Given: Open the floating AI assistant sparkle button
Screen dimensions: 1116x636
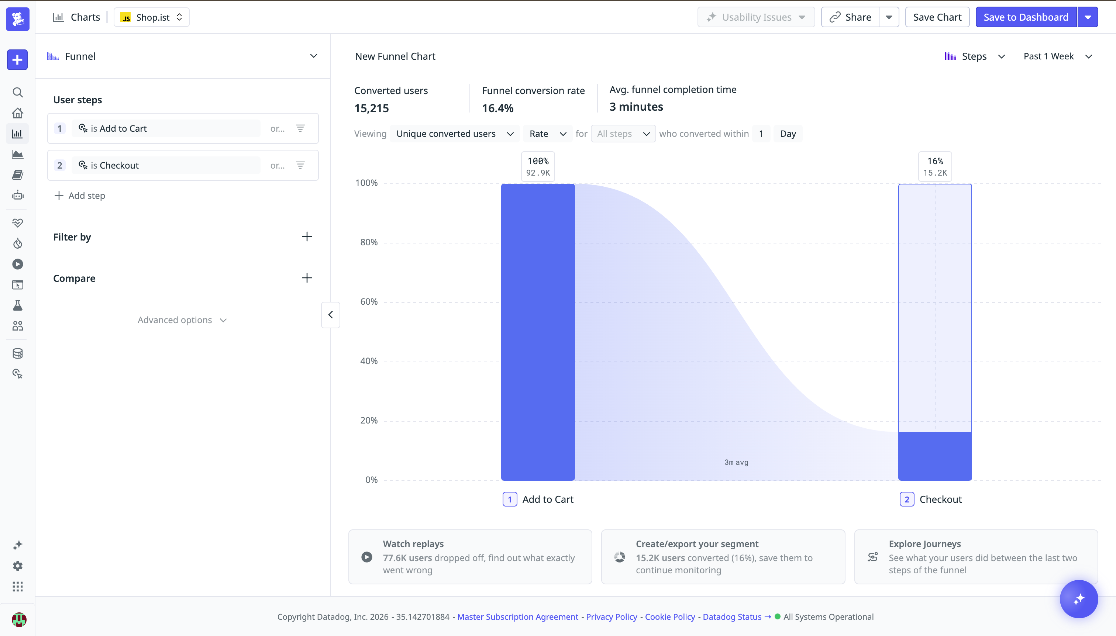Looking at the screenshot, I should 1079,599.
